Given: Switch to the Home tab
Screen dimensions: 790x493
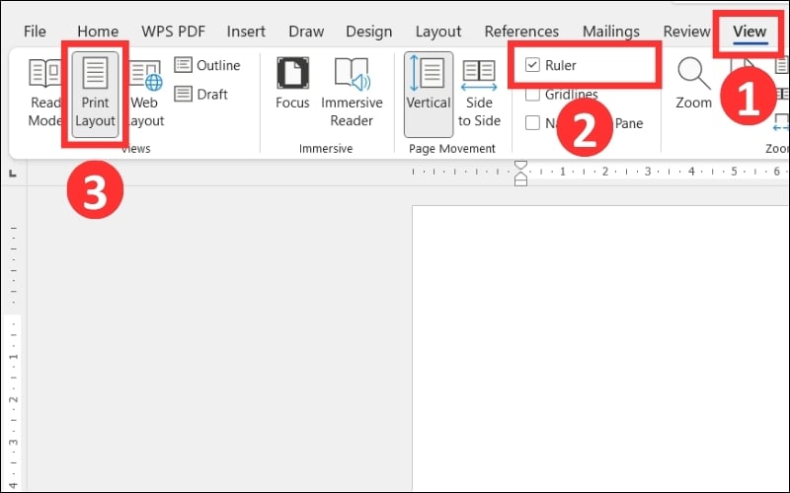Looking at the screenshot, I should (98, 32).
